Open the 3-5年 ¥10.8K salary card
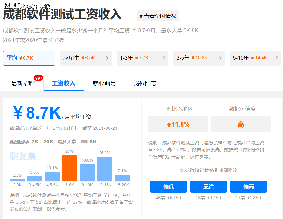Screen dimensions: 283x219 pyautogui.click(x=199, y=58)
